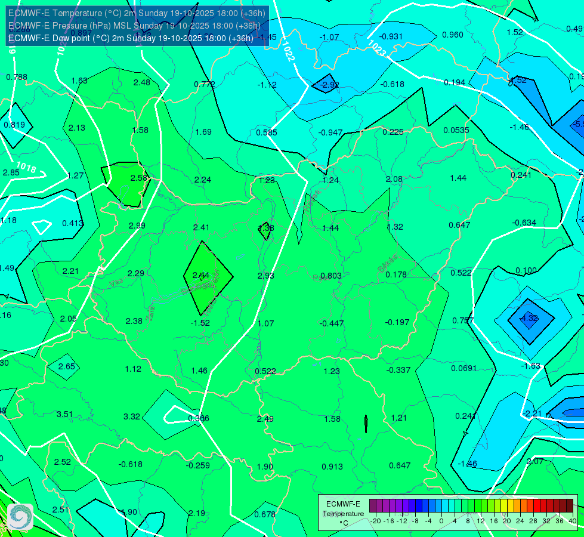
Task: Click the 2.41 dew point value
Action: 201,227
